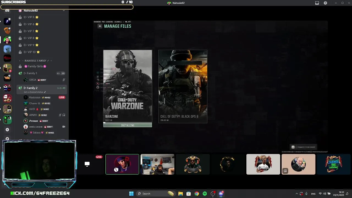Click the help question mark icon
Viewport: 352px width, 198px height.
pyautogui.click(x=326, y=3)
